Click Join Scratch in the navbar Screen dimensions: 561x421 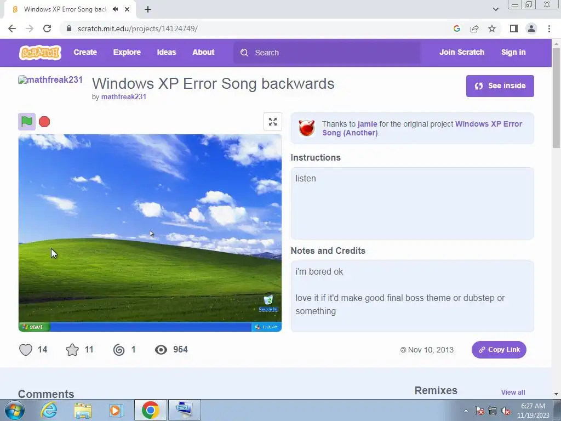(461, 52)
